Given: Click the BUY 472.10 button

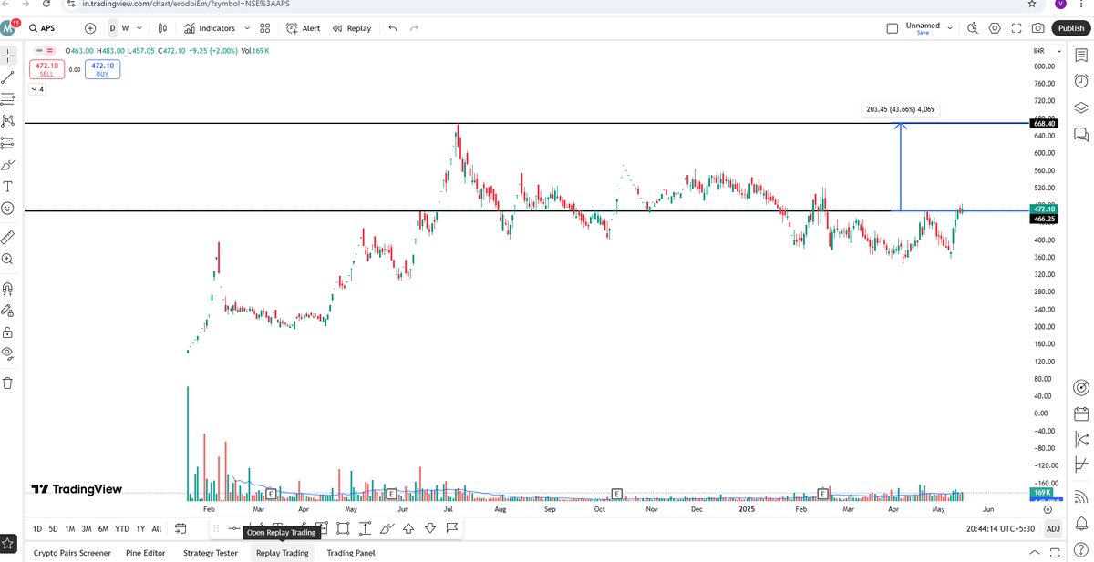Looking at the screenshot, I should coord(102,69).
